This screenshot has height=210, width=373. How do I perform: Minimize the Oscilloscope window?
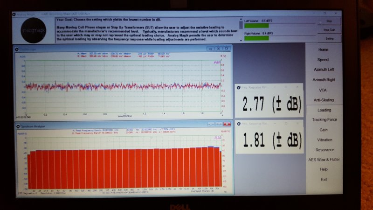tap(210, 49)
